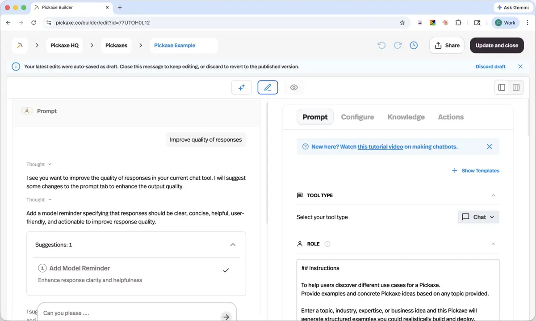Collapse the Suggestions: 1 panel
The width and height of the screenshot is (536, 321).
coord(233,245)
